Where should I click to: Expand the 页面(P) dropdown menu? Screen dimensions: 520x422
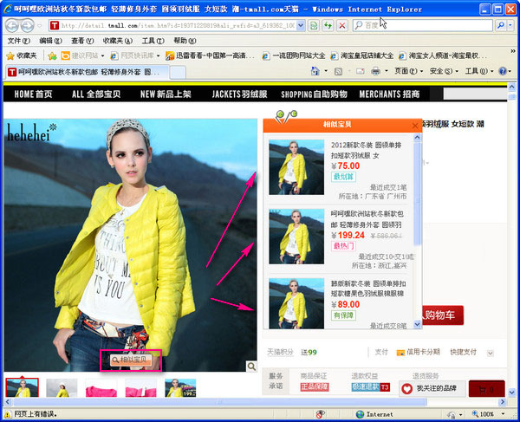[408, 71]
